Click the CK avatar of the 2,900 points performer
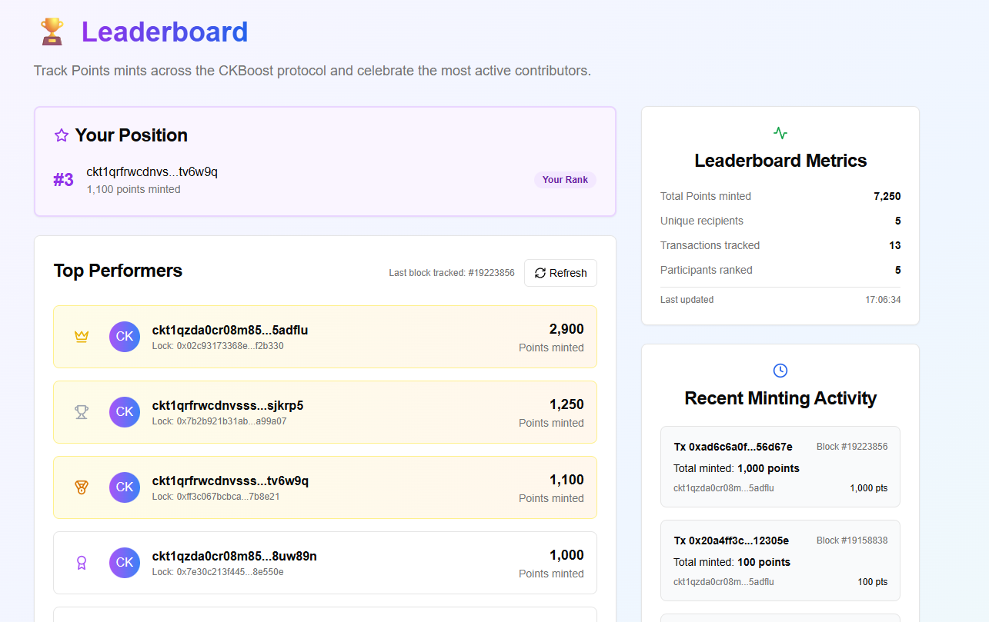The image size is (989, 622). (125, 337)
